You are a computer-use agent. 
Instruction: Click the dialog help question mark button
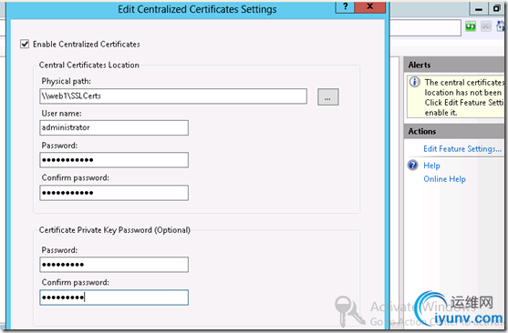[x=345, y=7]
